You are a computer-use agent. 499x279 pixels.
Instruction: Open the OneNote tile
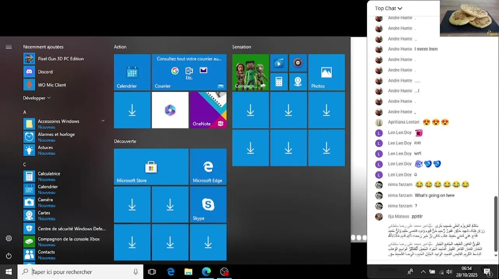[208, 110]
